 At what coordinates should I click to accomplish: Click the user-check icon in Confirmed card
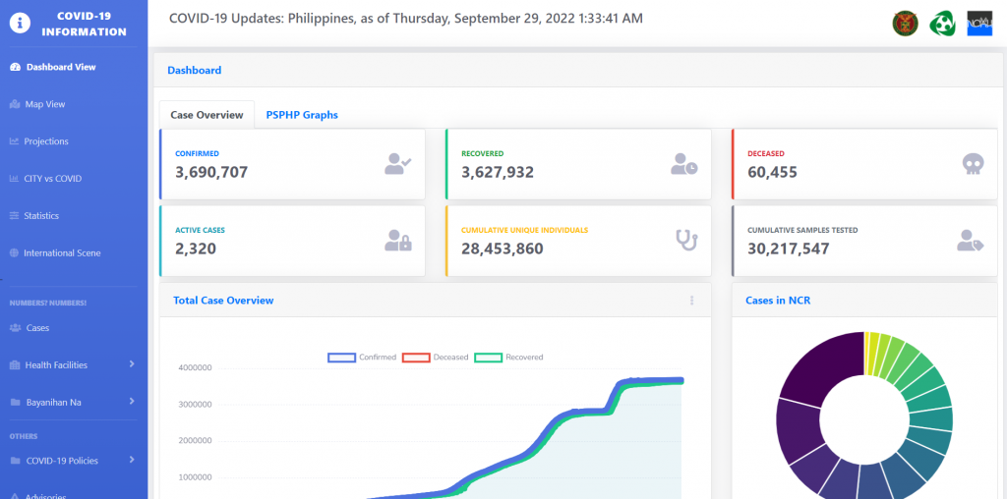coord(398,164)
